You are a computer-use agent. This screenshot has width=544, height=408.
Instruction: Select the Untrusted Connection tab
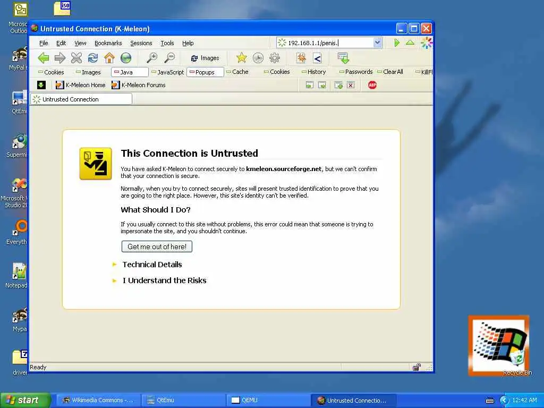pyautogui.click(x=81, y=99)
